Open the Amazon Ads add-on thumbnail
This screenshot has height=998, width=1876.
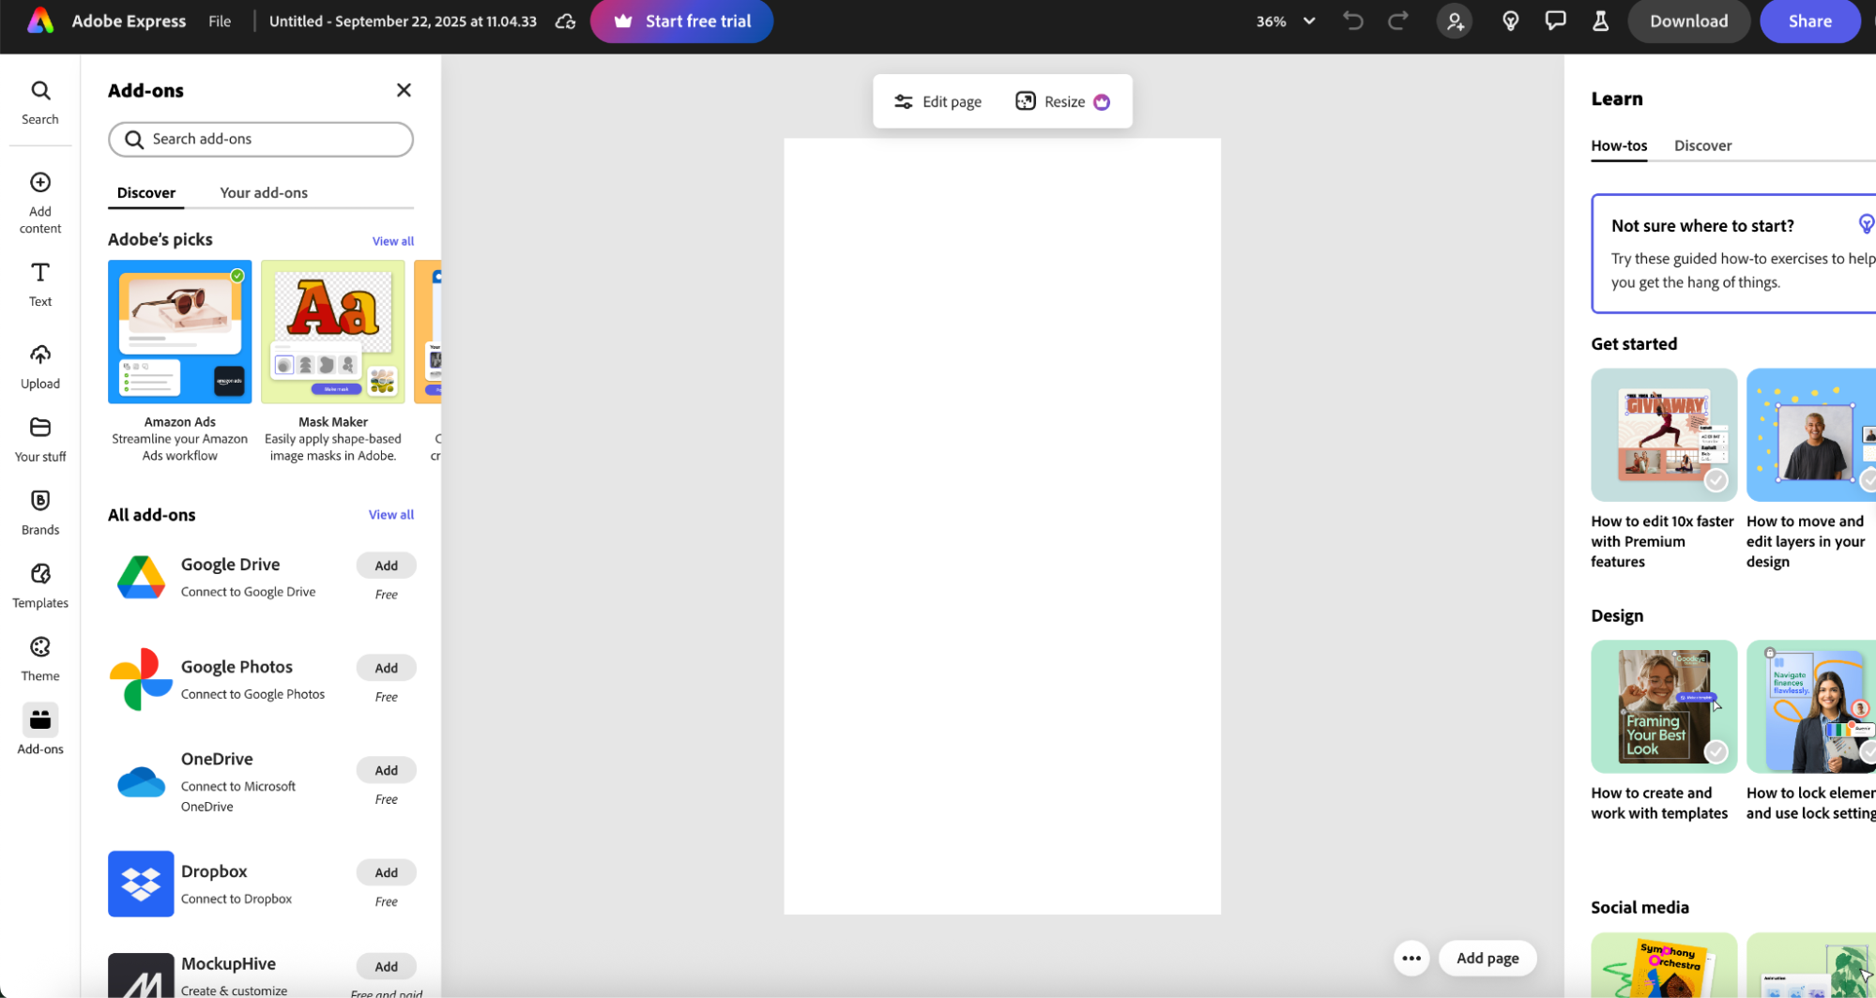click(180, 332)
